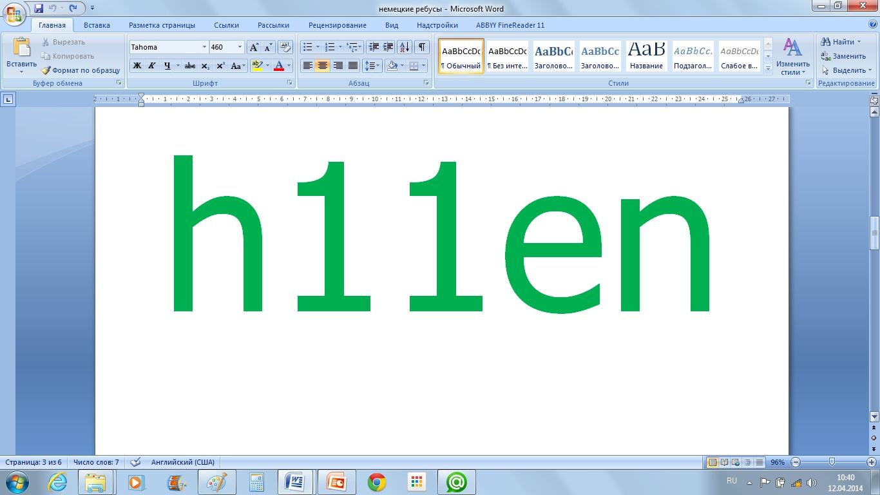Viewport: 880px width, 495px height.
Task: Open borders dropdown arrow
Action: point(423,66)
